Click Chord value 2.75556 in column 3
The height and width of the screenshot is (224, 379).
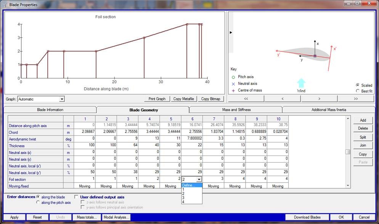pyautogui.click(x=128, y=131)
